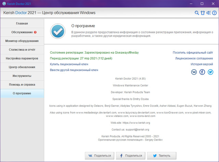Open the Инструменты sidebar item
The width and height of the screenshot is (219, 162).
click(x=22, y=76)
